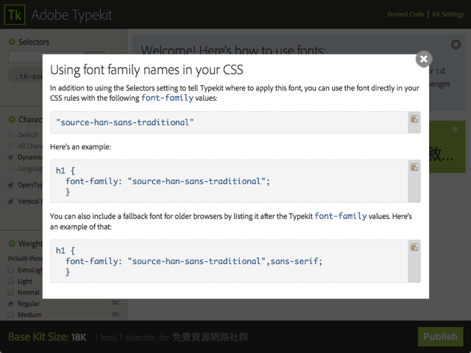471x353 pixels.
Task: Copy the sans-serif fallback example code
Action: [414, 247]
